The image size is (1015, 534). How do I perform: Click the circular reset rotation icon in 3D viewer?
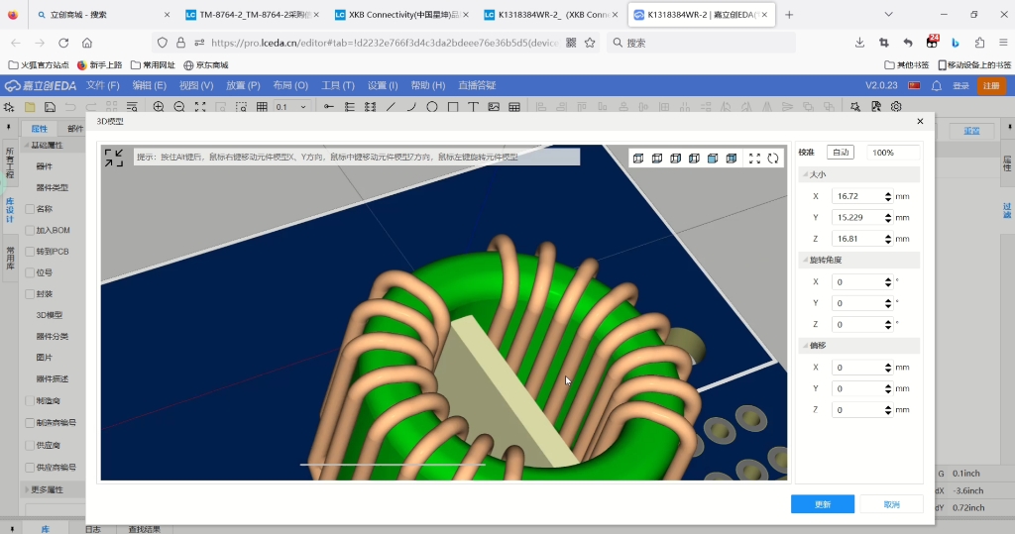[x=773, y=158]
